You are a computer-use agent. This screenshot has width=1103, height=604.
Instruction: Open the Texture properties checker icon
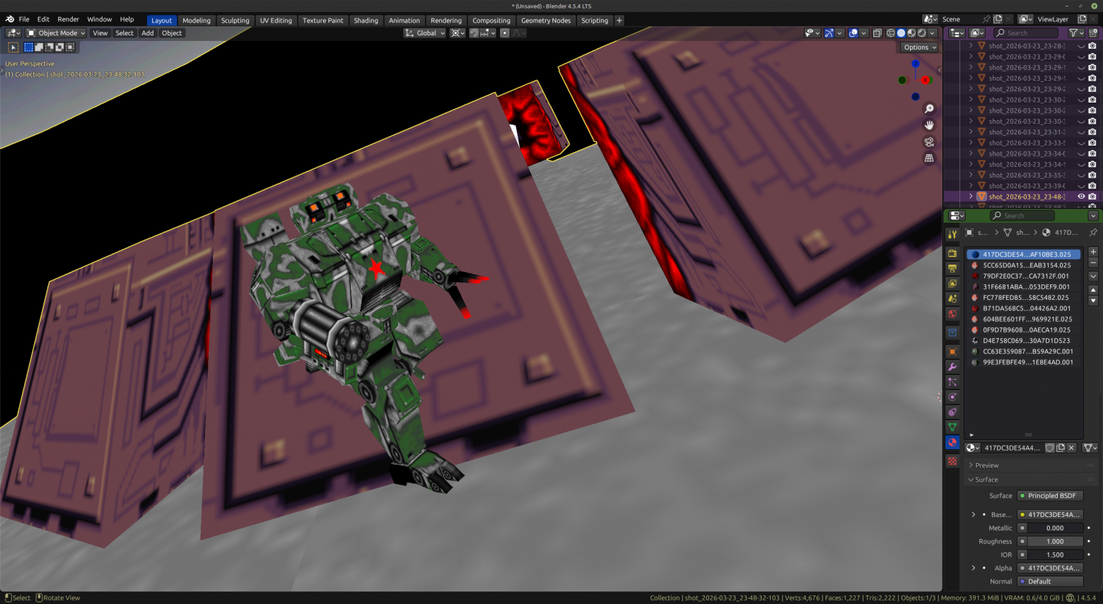point(952,461)
